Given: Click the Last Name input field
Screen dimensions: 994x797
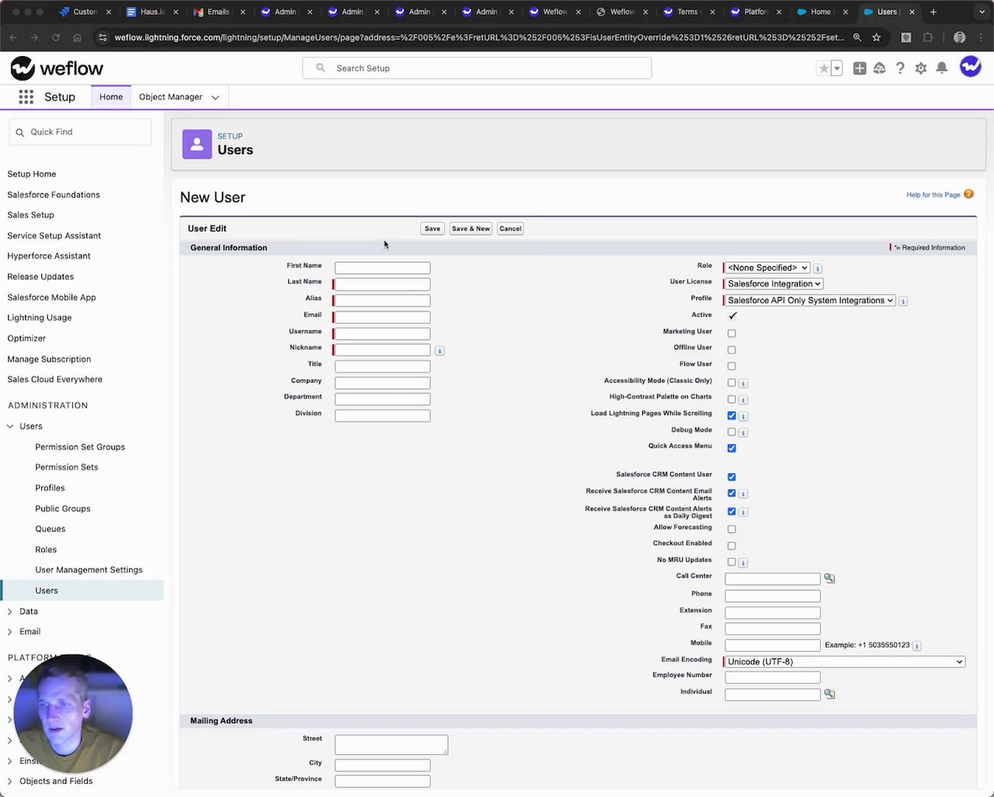Looking at the screenshot, I should point(382,284).
